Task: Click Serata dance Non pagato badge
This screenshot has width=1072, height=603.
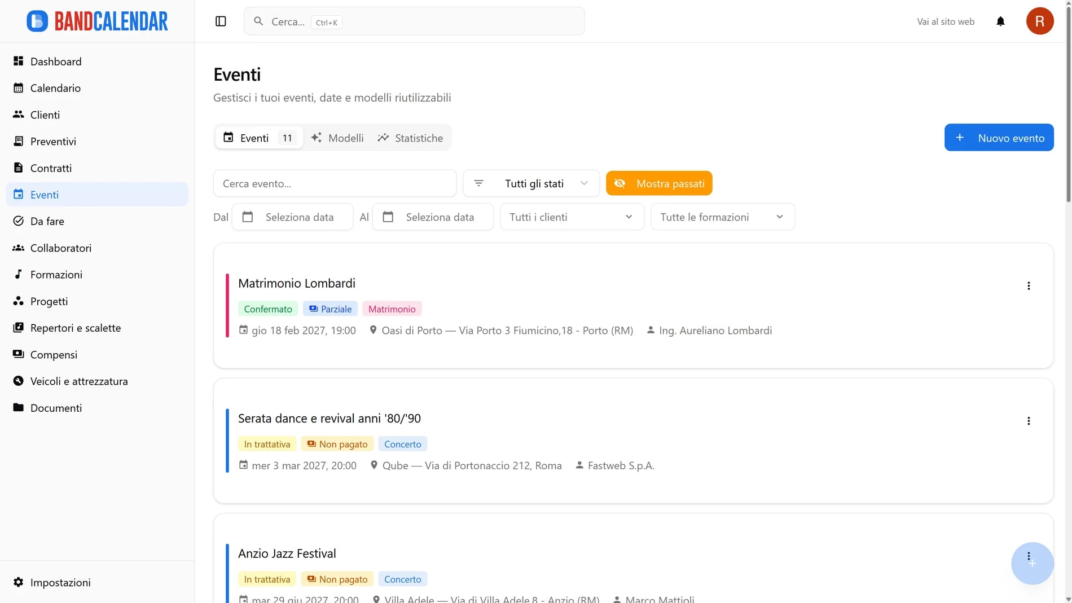Action: tap(337, 444)
